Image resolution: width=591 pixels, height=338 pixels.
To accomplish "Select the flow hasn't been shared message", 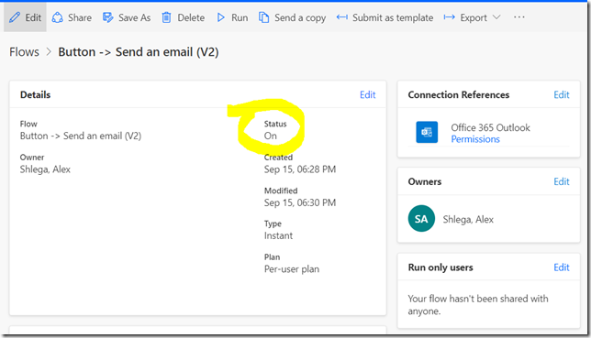I will click(478, 305).
